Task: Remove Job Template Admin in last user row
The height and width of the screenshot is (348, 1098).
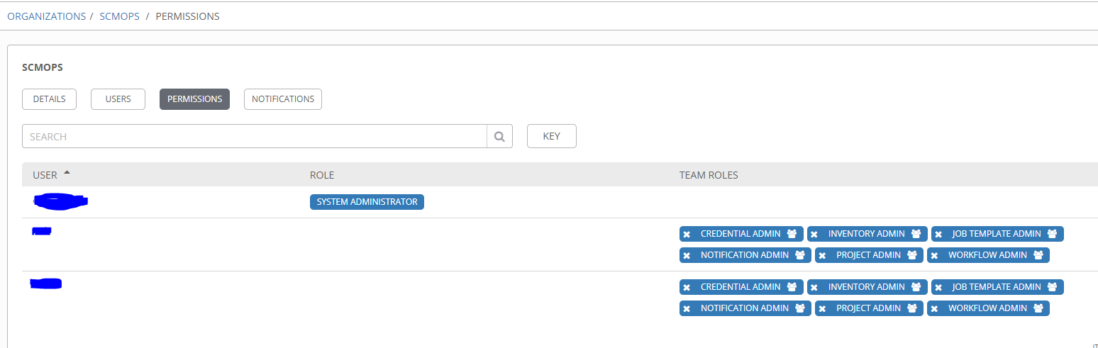Action: pos(938,288)
